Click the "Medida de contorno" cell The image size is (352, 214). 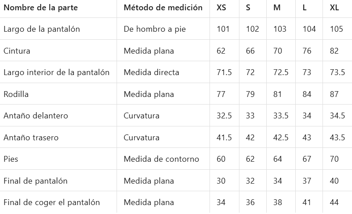[x=161, y=159]
